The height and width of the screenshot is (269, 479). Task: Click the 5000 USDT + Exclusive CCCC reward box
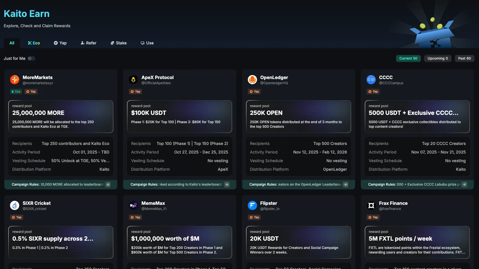coord(417,117)
